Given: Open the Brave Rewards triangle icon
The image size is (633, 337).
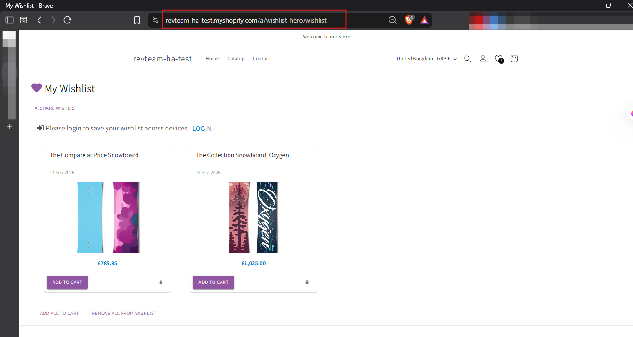Looking at the screenshot, I should tap(424, 20).
